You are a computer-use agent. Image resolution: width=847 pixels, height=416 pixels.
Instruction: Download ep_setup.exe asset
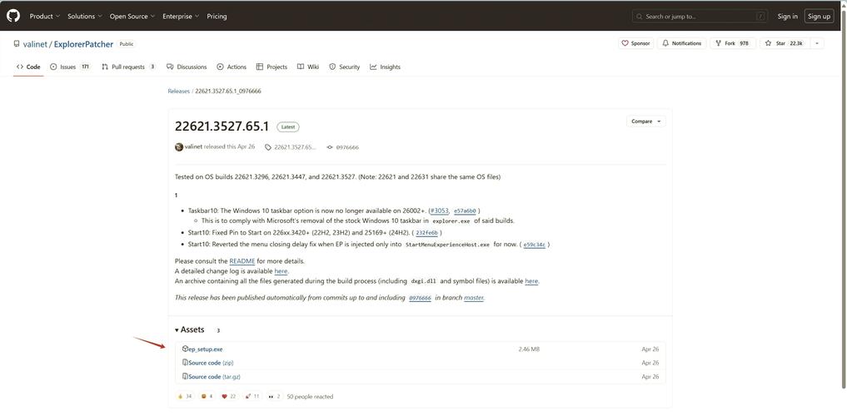click(x=205, y=349)
